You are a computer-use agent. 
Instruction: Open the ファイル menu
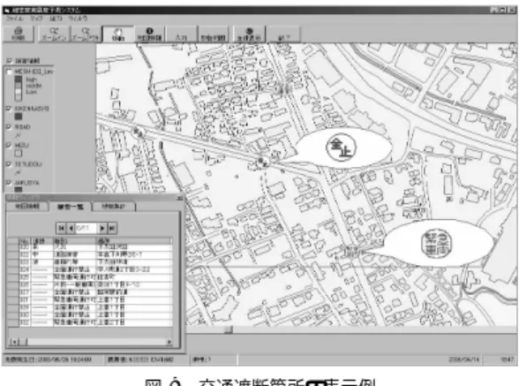coord(14,19)
